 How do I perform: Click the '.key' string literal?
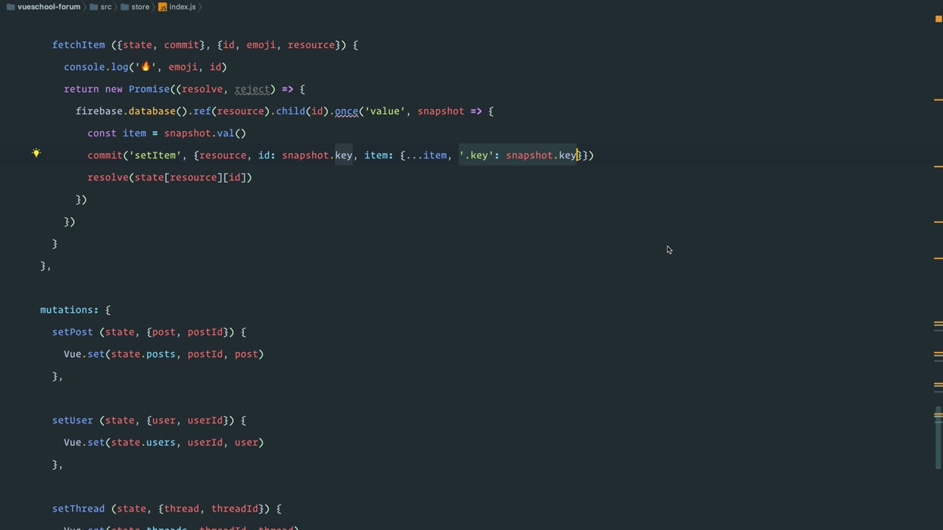(x=477, y=155)
